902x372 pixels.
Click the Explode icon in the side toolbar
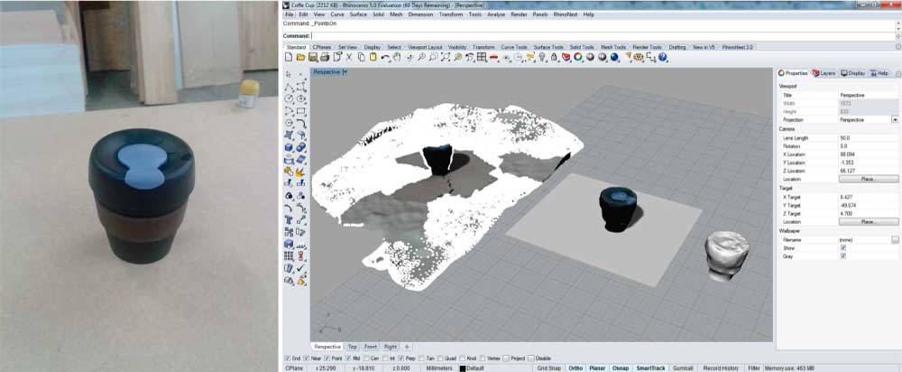point(301,172)
